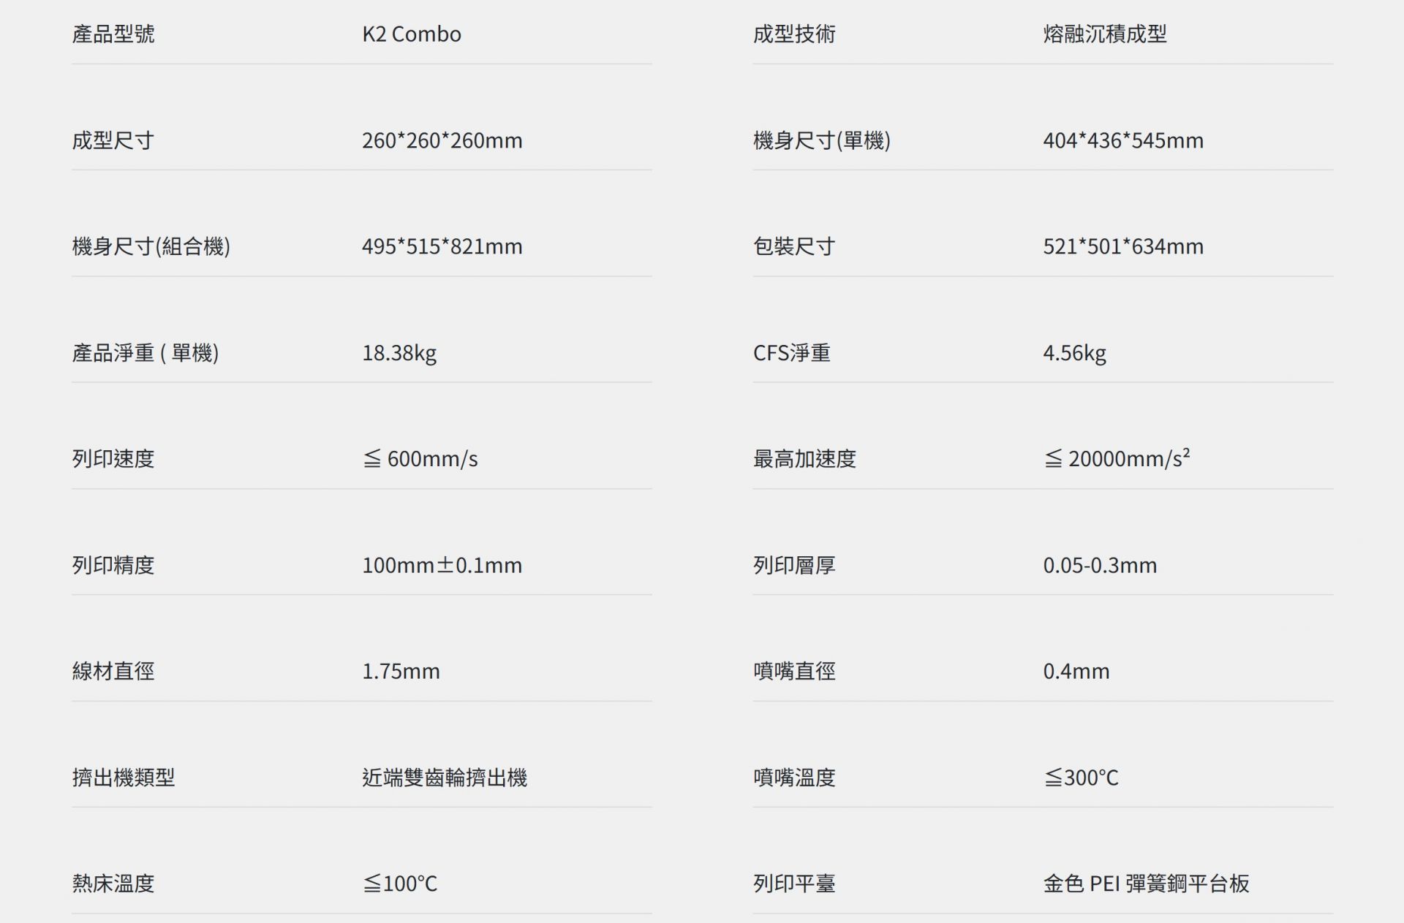
Task: Click the 495*515*821mm dimension value
Action: (442, 247)
